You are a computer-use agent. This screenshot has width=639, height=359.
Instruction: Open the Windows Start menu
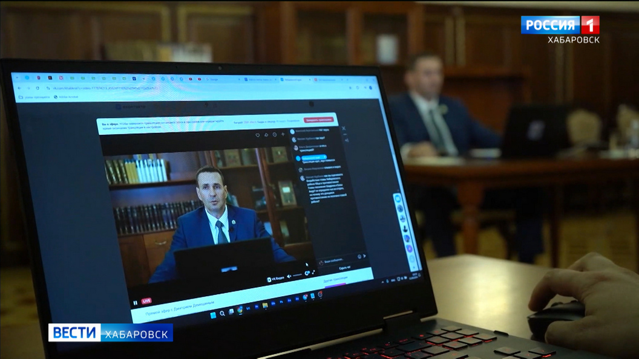click(213, 315)
